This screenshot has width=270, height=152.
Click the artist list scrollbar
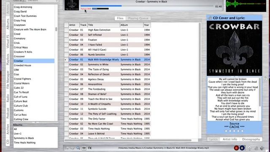(56, 29)
